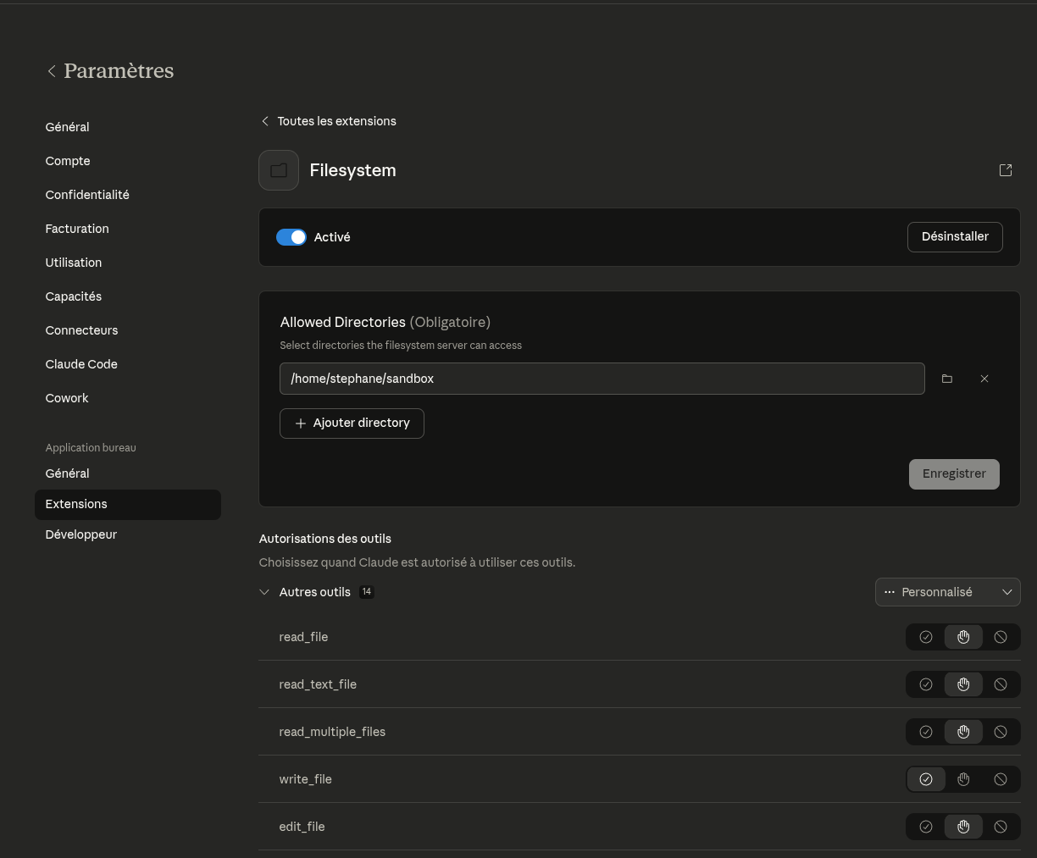Open Filesystem extension in external window icon

pos(1006,170)
